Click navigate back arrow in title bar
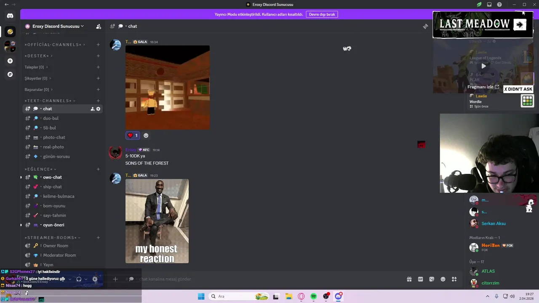539x303 pixels. pyautogui.click(x=6, y=5)
